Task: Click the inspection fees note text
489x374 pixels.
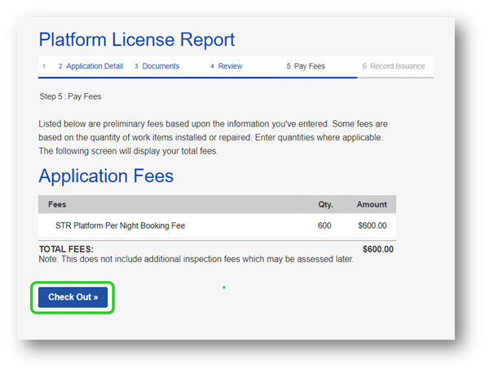Action: coord(196,260)
